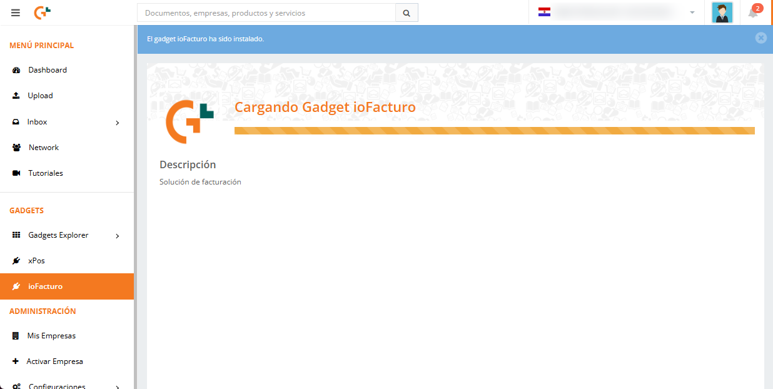Screen dimensions: 773x389
Task: Click the orange loading progress bar
Action: [495, 131]
